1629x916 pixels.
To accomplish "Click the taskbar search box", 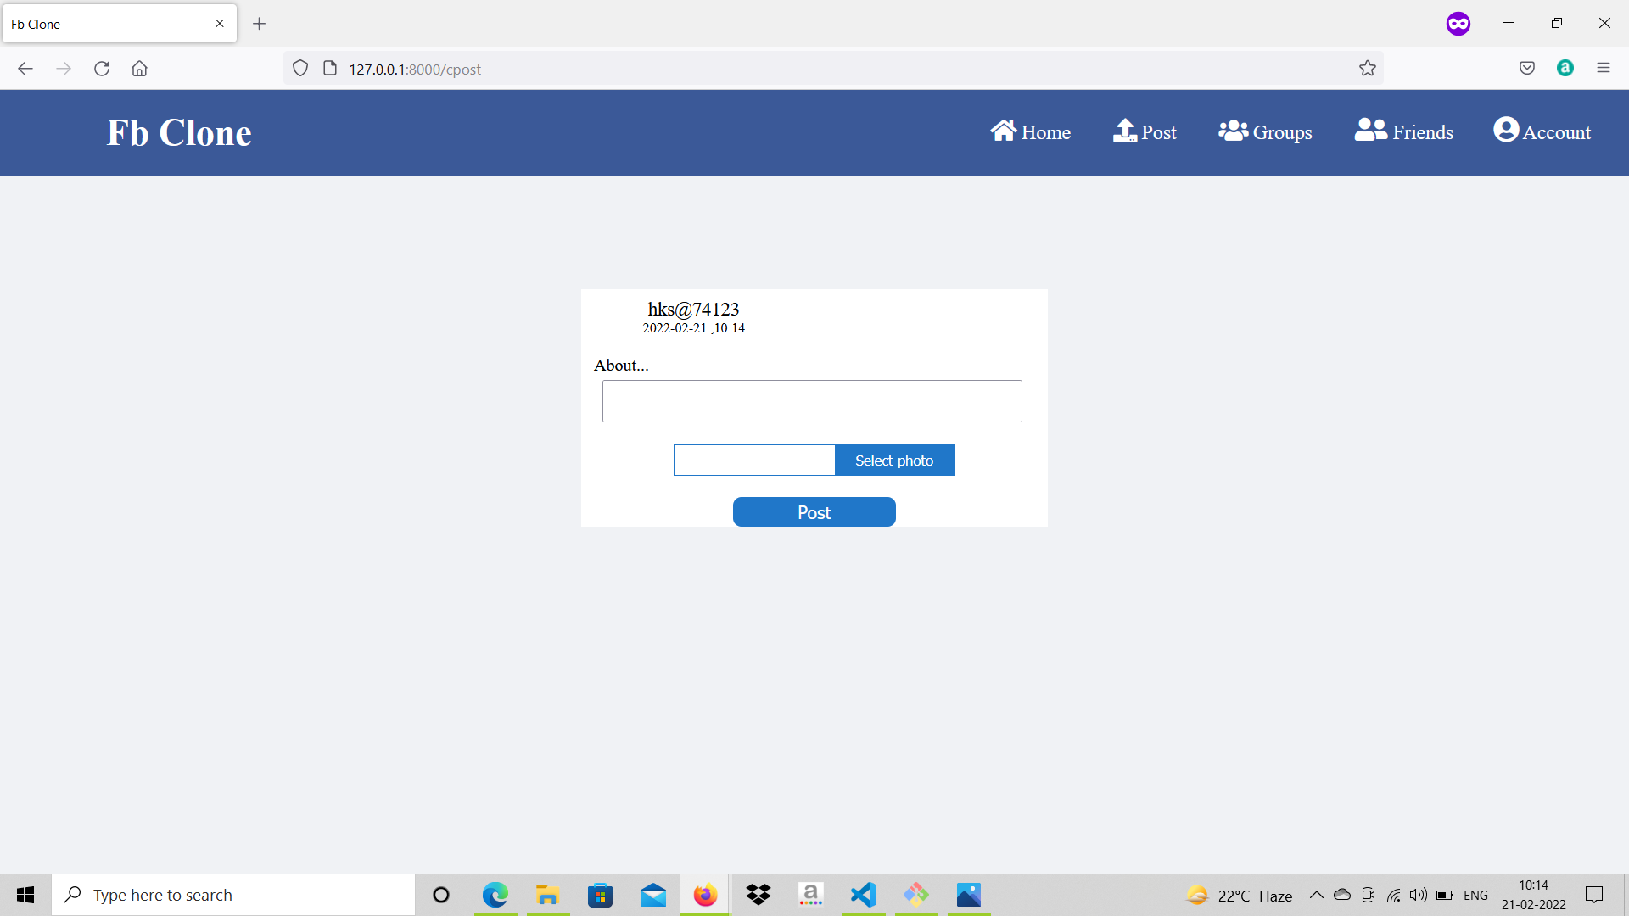I will (233, 895).
